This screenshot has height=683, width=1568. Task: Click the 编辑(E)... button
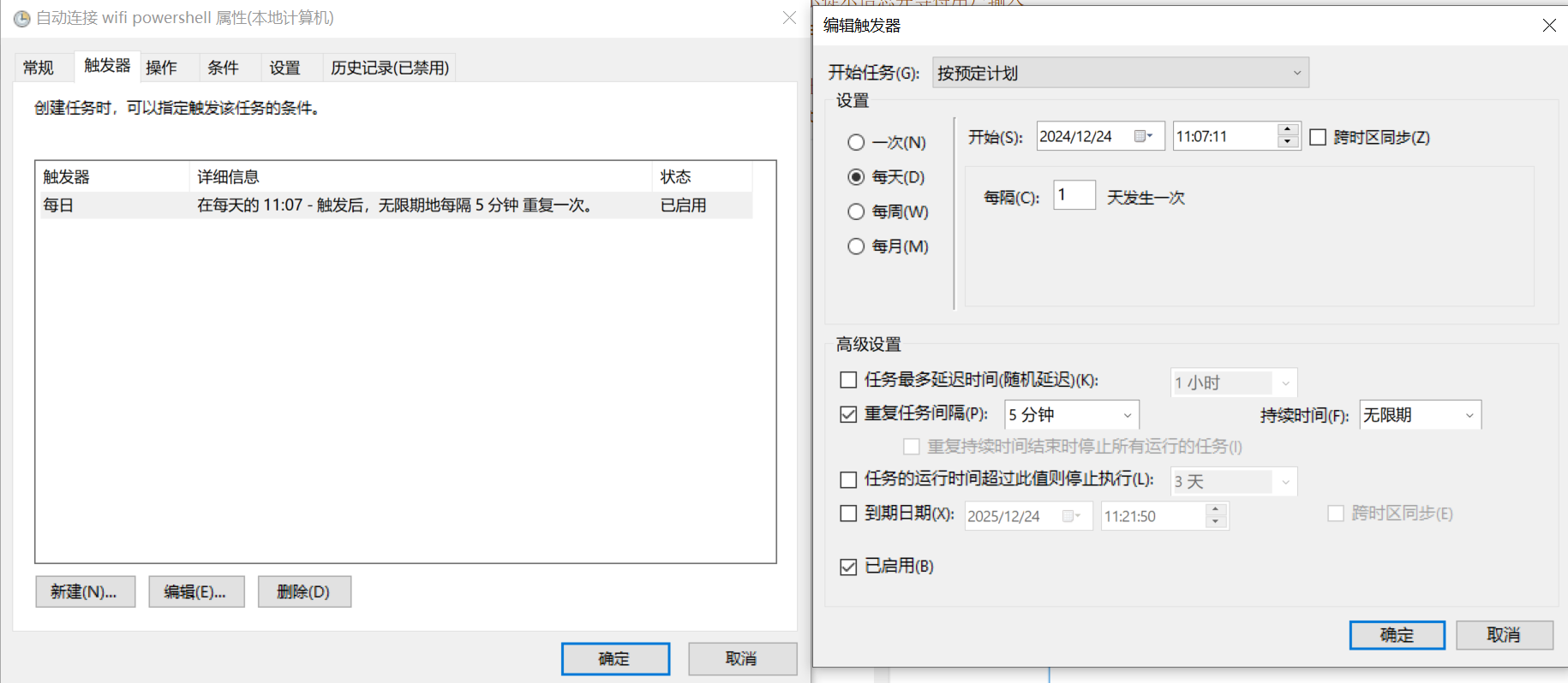196,591
